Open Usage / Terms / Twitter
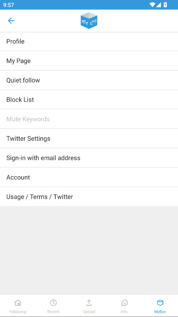178x317 pixels. tap(89, 197)
